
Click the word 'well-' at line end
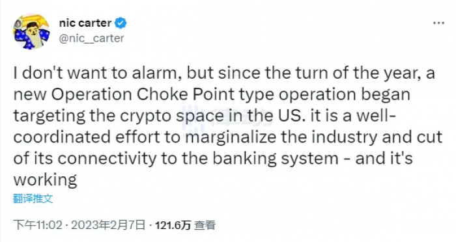coord(377,116)
